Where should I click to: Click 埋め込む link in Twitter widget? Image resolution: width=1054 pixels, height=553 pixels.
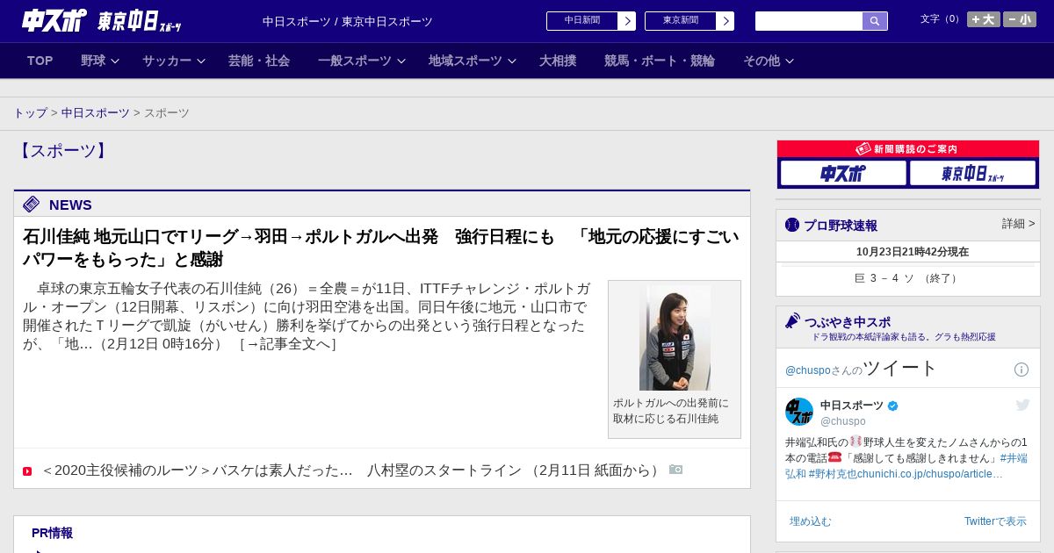point(810,521)
